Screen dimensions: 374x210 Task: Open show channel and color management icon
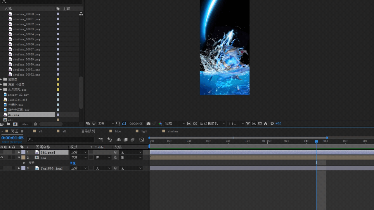pos(160,123)
